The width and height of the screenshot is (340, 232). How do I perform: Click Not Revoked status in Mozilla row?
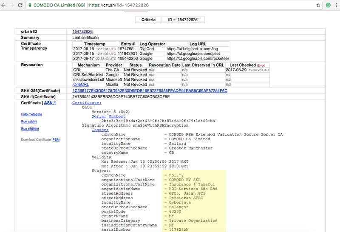click(x=135, y=84)
